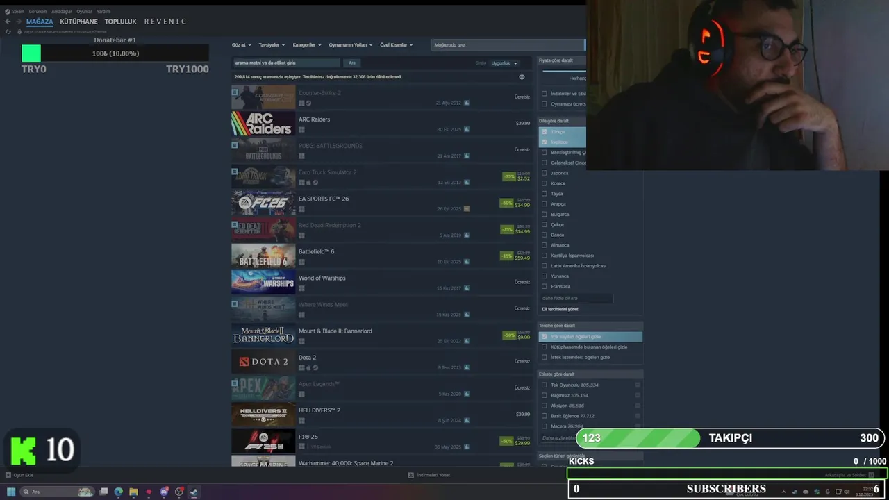Click the ignored marker on Apex Legends
This screenshot has height=500, width=889.
[x=235, y=383]
